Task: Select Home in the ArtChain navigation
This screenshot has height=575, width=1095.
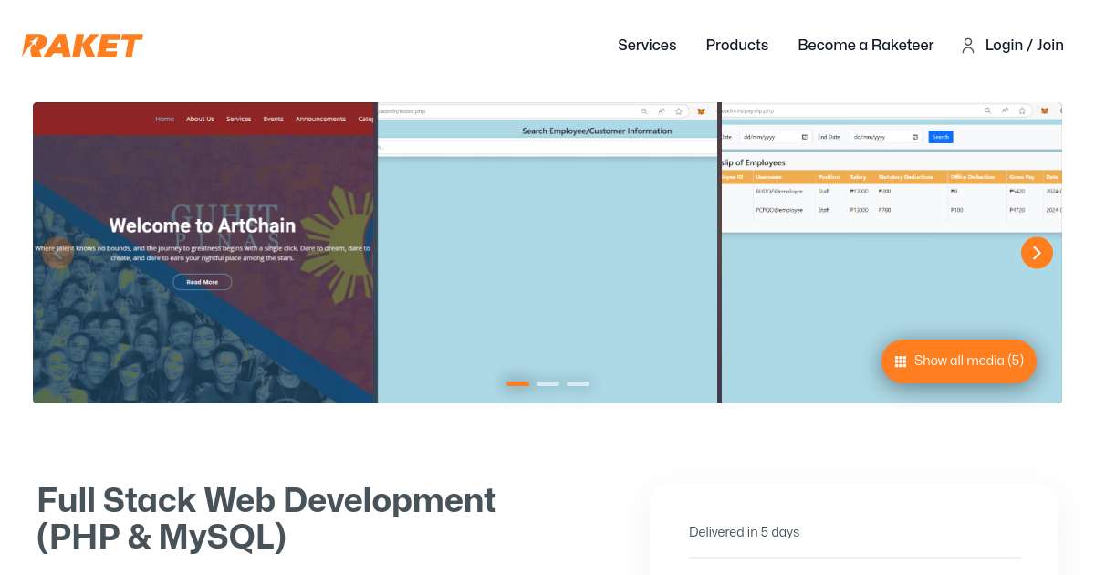Action: point(164,119)
